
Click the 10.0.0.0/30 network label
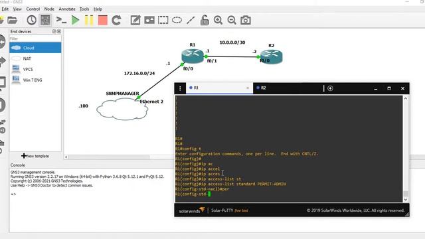pos(232,42)
